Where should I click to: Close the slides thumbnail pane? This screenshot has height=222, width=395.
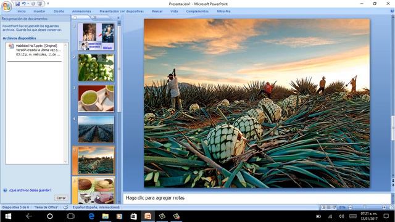point(118,18)
